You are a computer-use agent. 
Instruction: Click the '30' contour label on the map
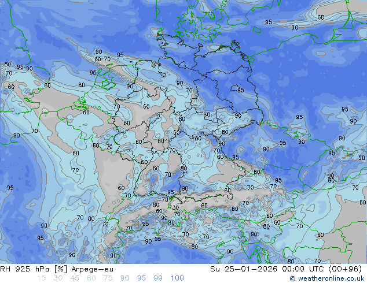coord(175,207)
